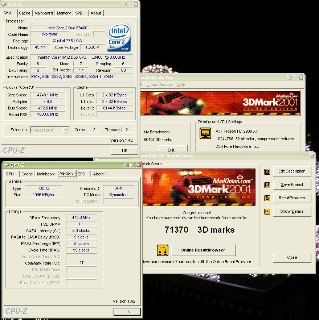Click the Channels # Dual field
Image resolution: width=319 pixels, height=320 pixels.
coord(118,188)
